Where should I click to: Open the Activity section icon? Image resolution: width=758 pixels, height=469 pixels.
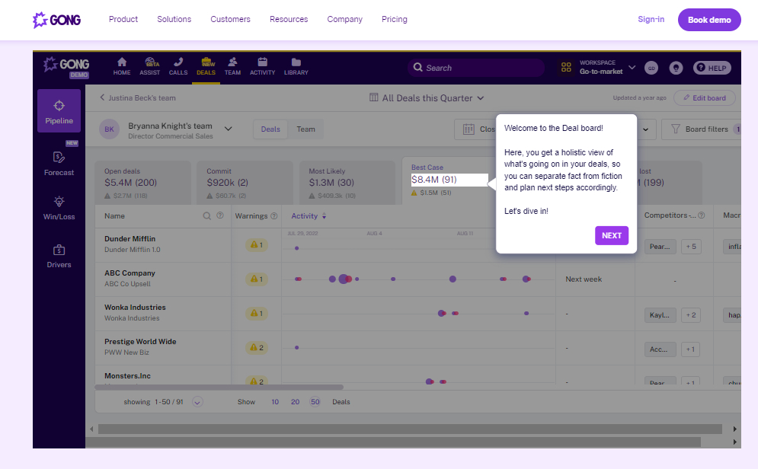coord(262,67)
